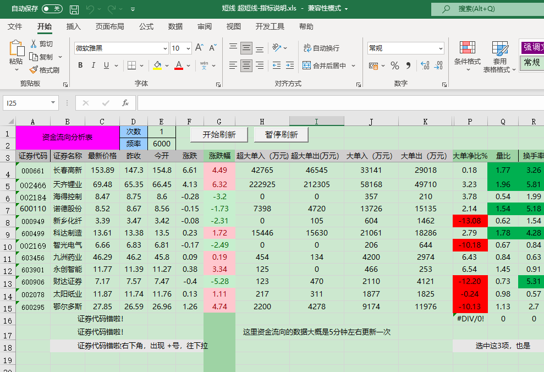544x372 pixels.
Task: Toggle bold formatting
Action: coord(80,65)
